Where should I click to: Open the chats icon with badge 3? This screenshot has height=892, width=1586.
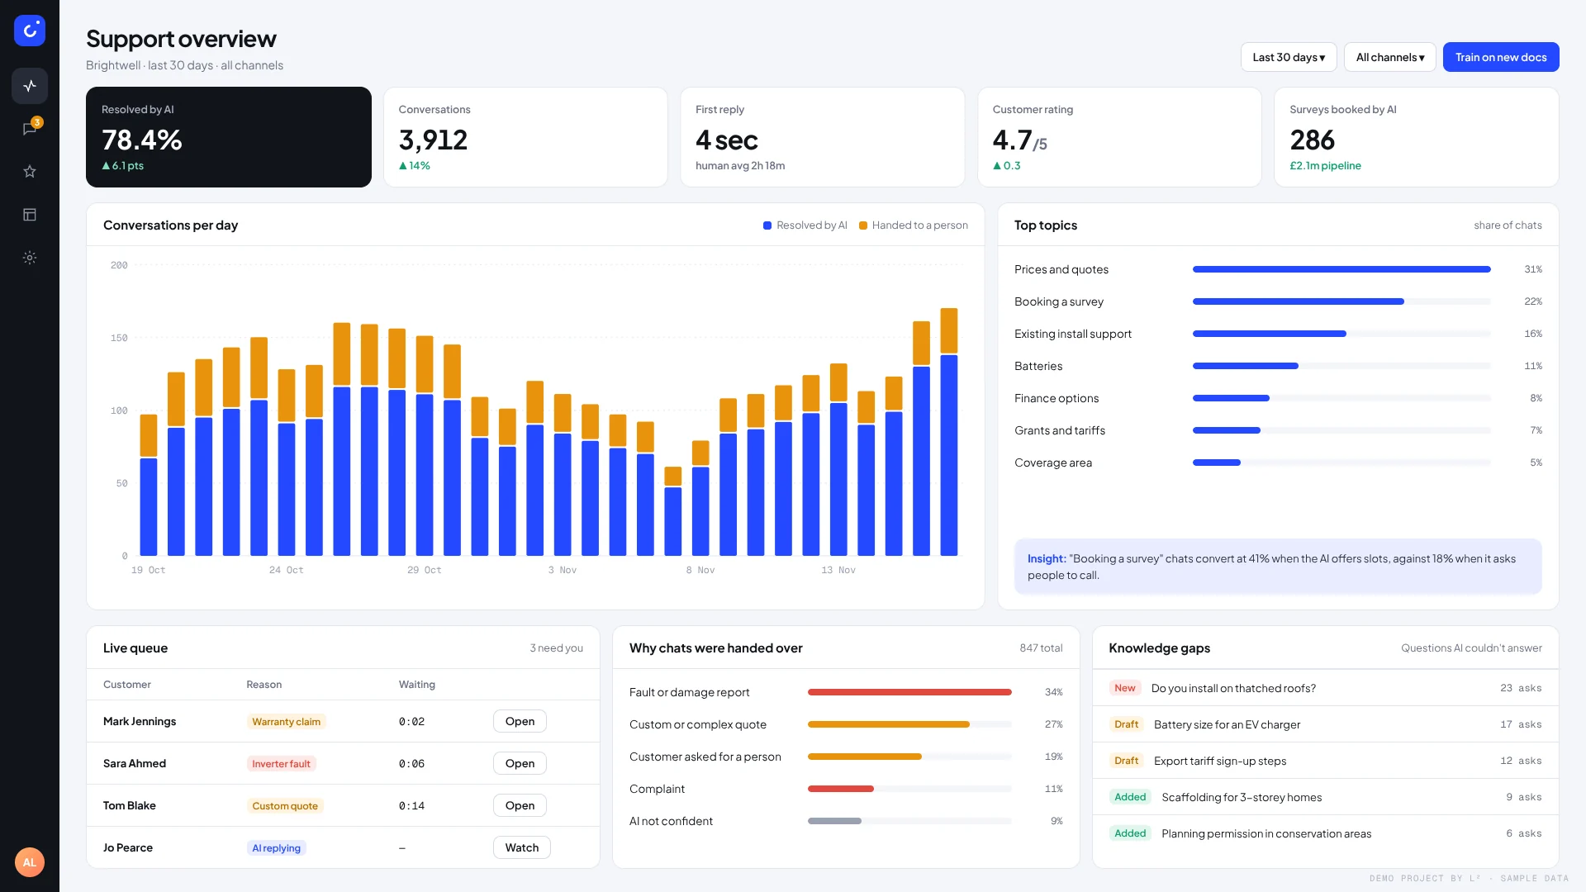[x=30, y=129]
